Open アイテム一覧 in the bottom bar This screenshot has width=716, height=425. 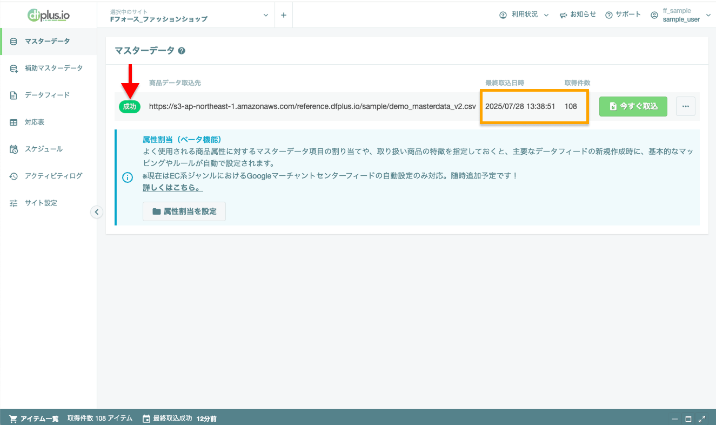(x=34, y=419)
